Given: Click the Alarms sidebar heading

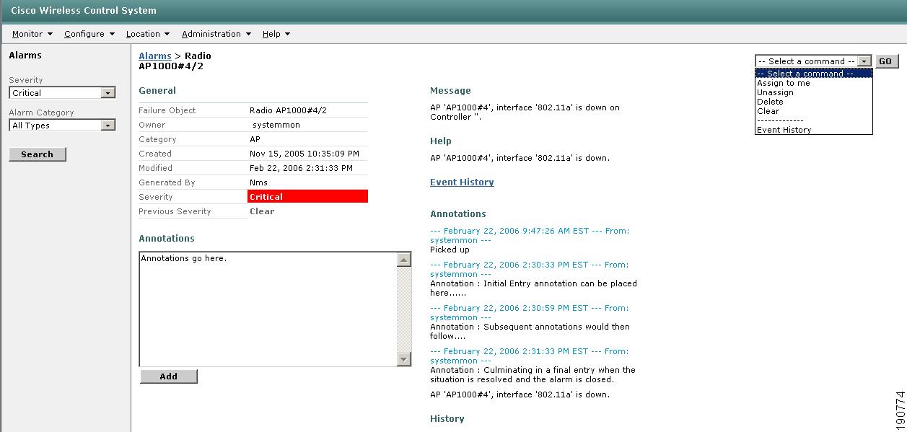Looking at the screenshot, I should 25,56.
